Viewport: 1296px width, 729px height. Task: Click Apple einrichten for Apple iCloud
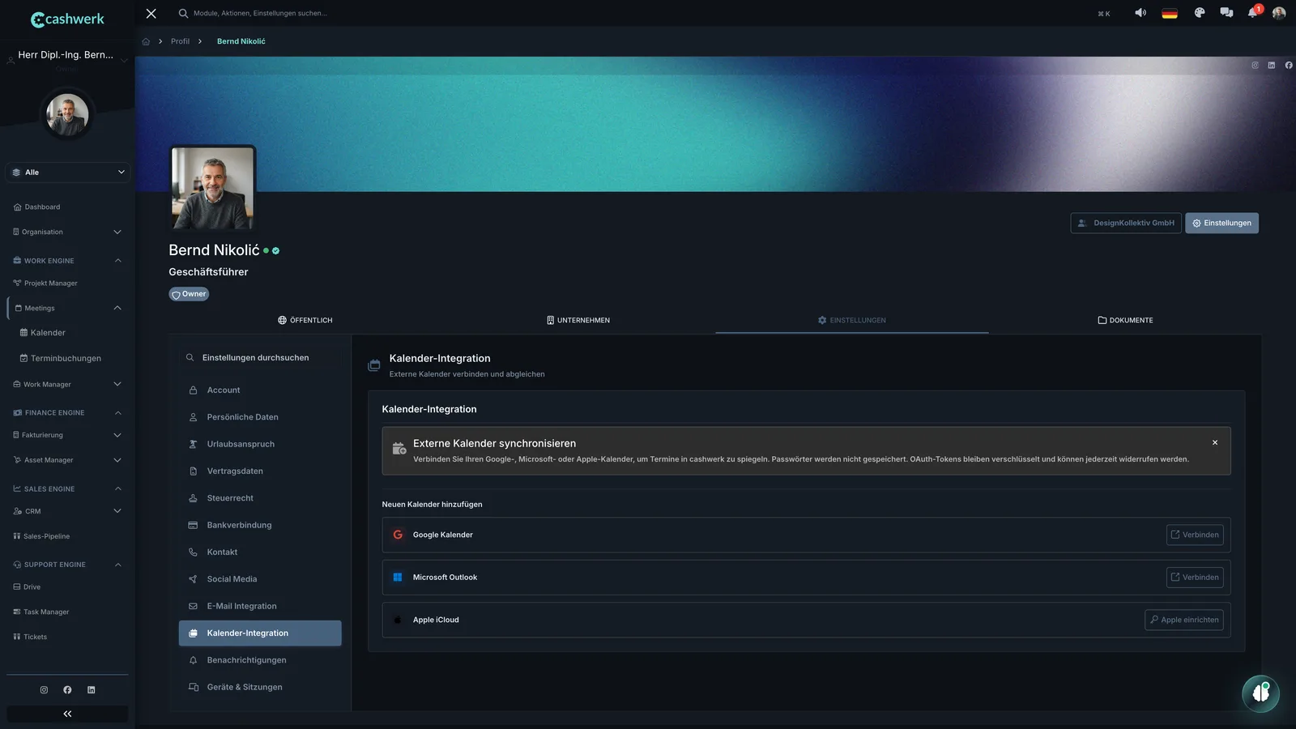(x=1184, y=620)
